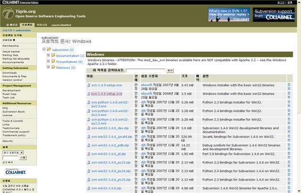This screenshot has width=301, height=193.
Task: Open svn-python-1.4.6.win32-py2.4.exe link
Action: coord(110,113)
